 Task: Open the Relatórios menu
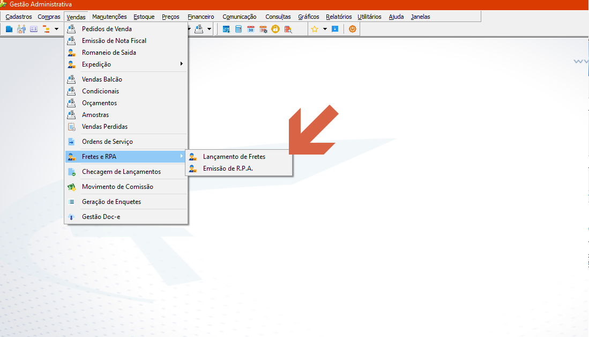click(x=339, y=17)
